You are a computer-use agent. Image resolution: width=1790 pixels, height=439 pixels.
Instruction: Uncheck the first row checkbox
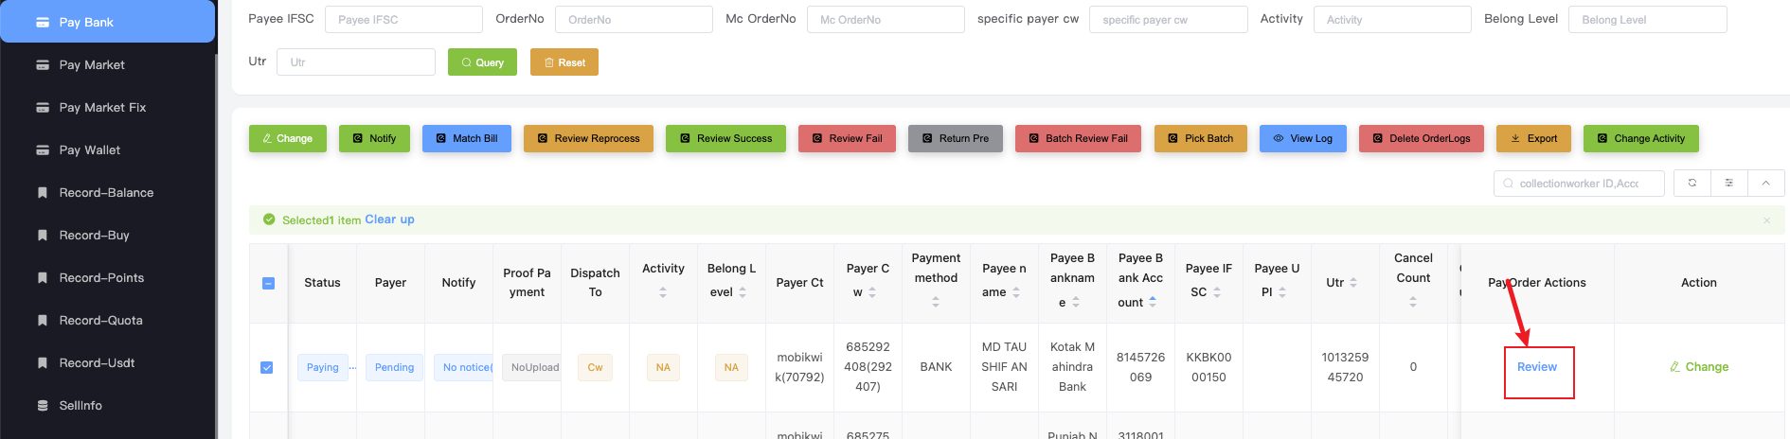pos(267,367)
